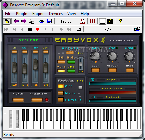Toggle the BYPASS button
This screenshot has height=140, width=145.
(x=70, y=52)
